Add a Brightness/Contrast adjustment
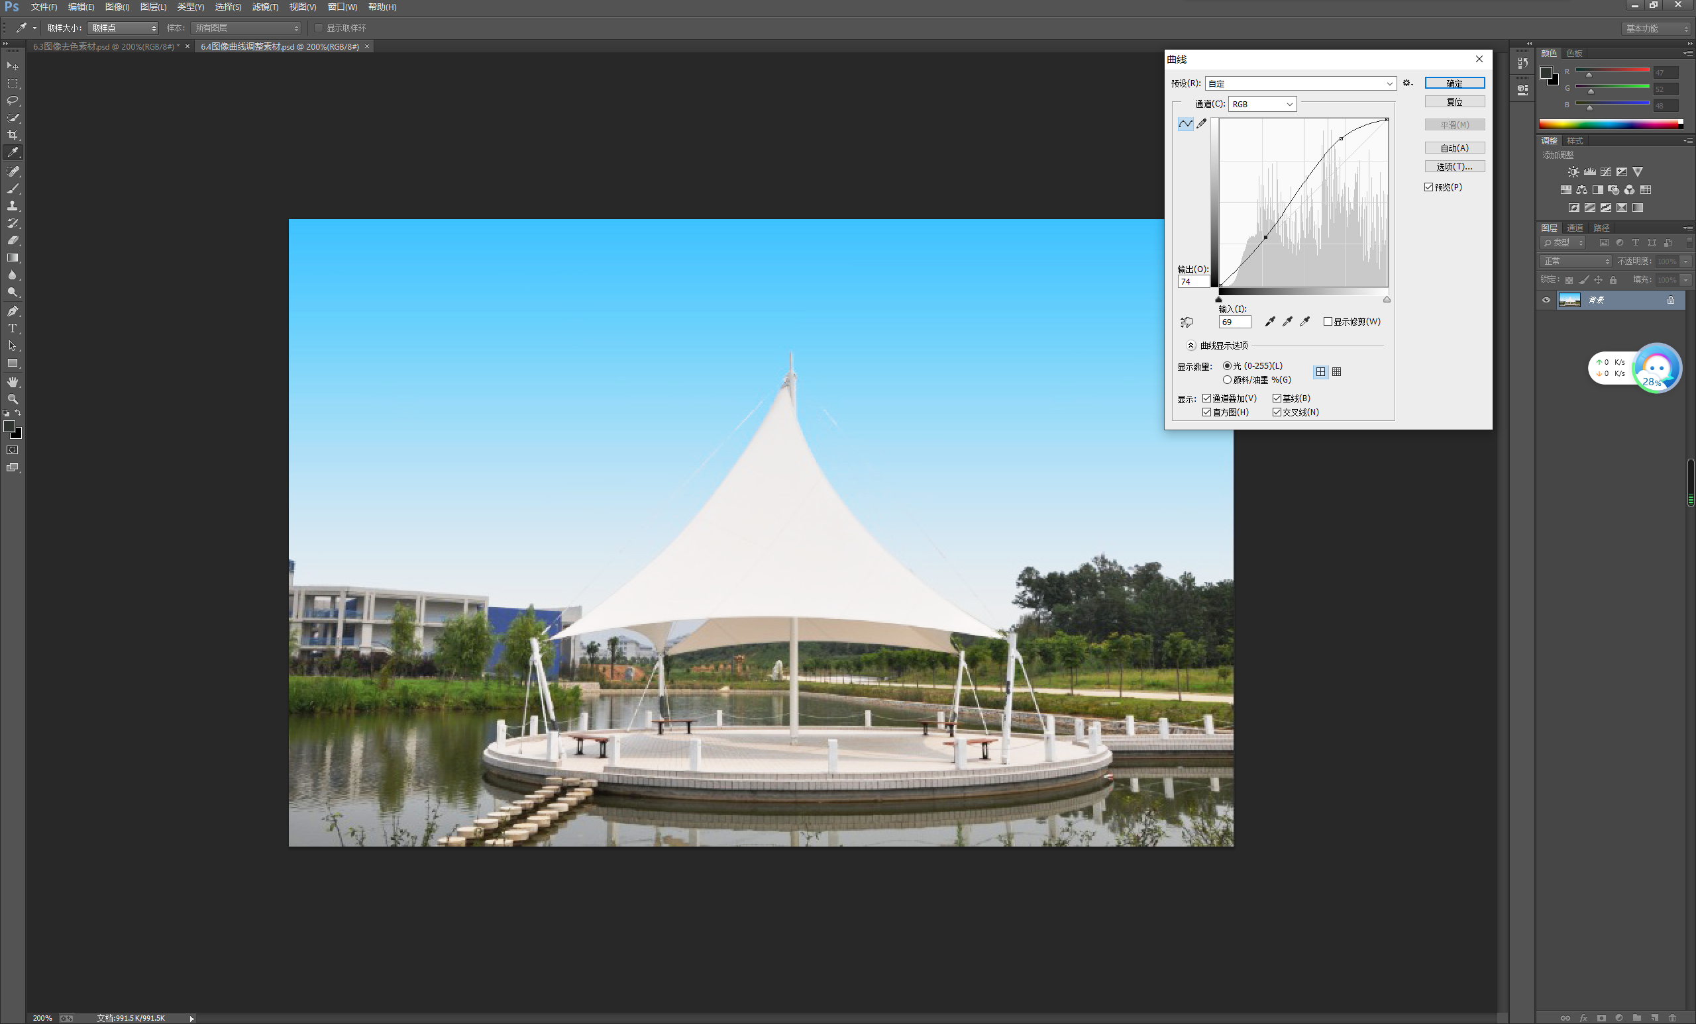The width and height of the screenshot is (1696, 1024). (1573, 172)
